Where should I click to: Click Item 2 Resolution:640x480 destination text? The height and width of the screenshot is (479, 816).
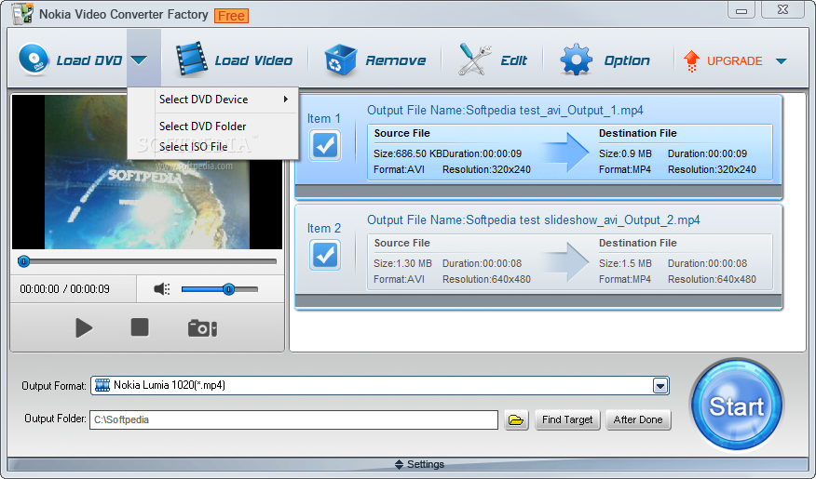click(712, 279)
